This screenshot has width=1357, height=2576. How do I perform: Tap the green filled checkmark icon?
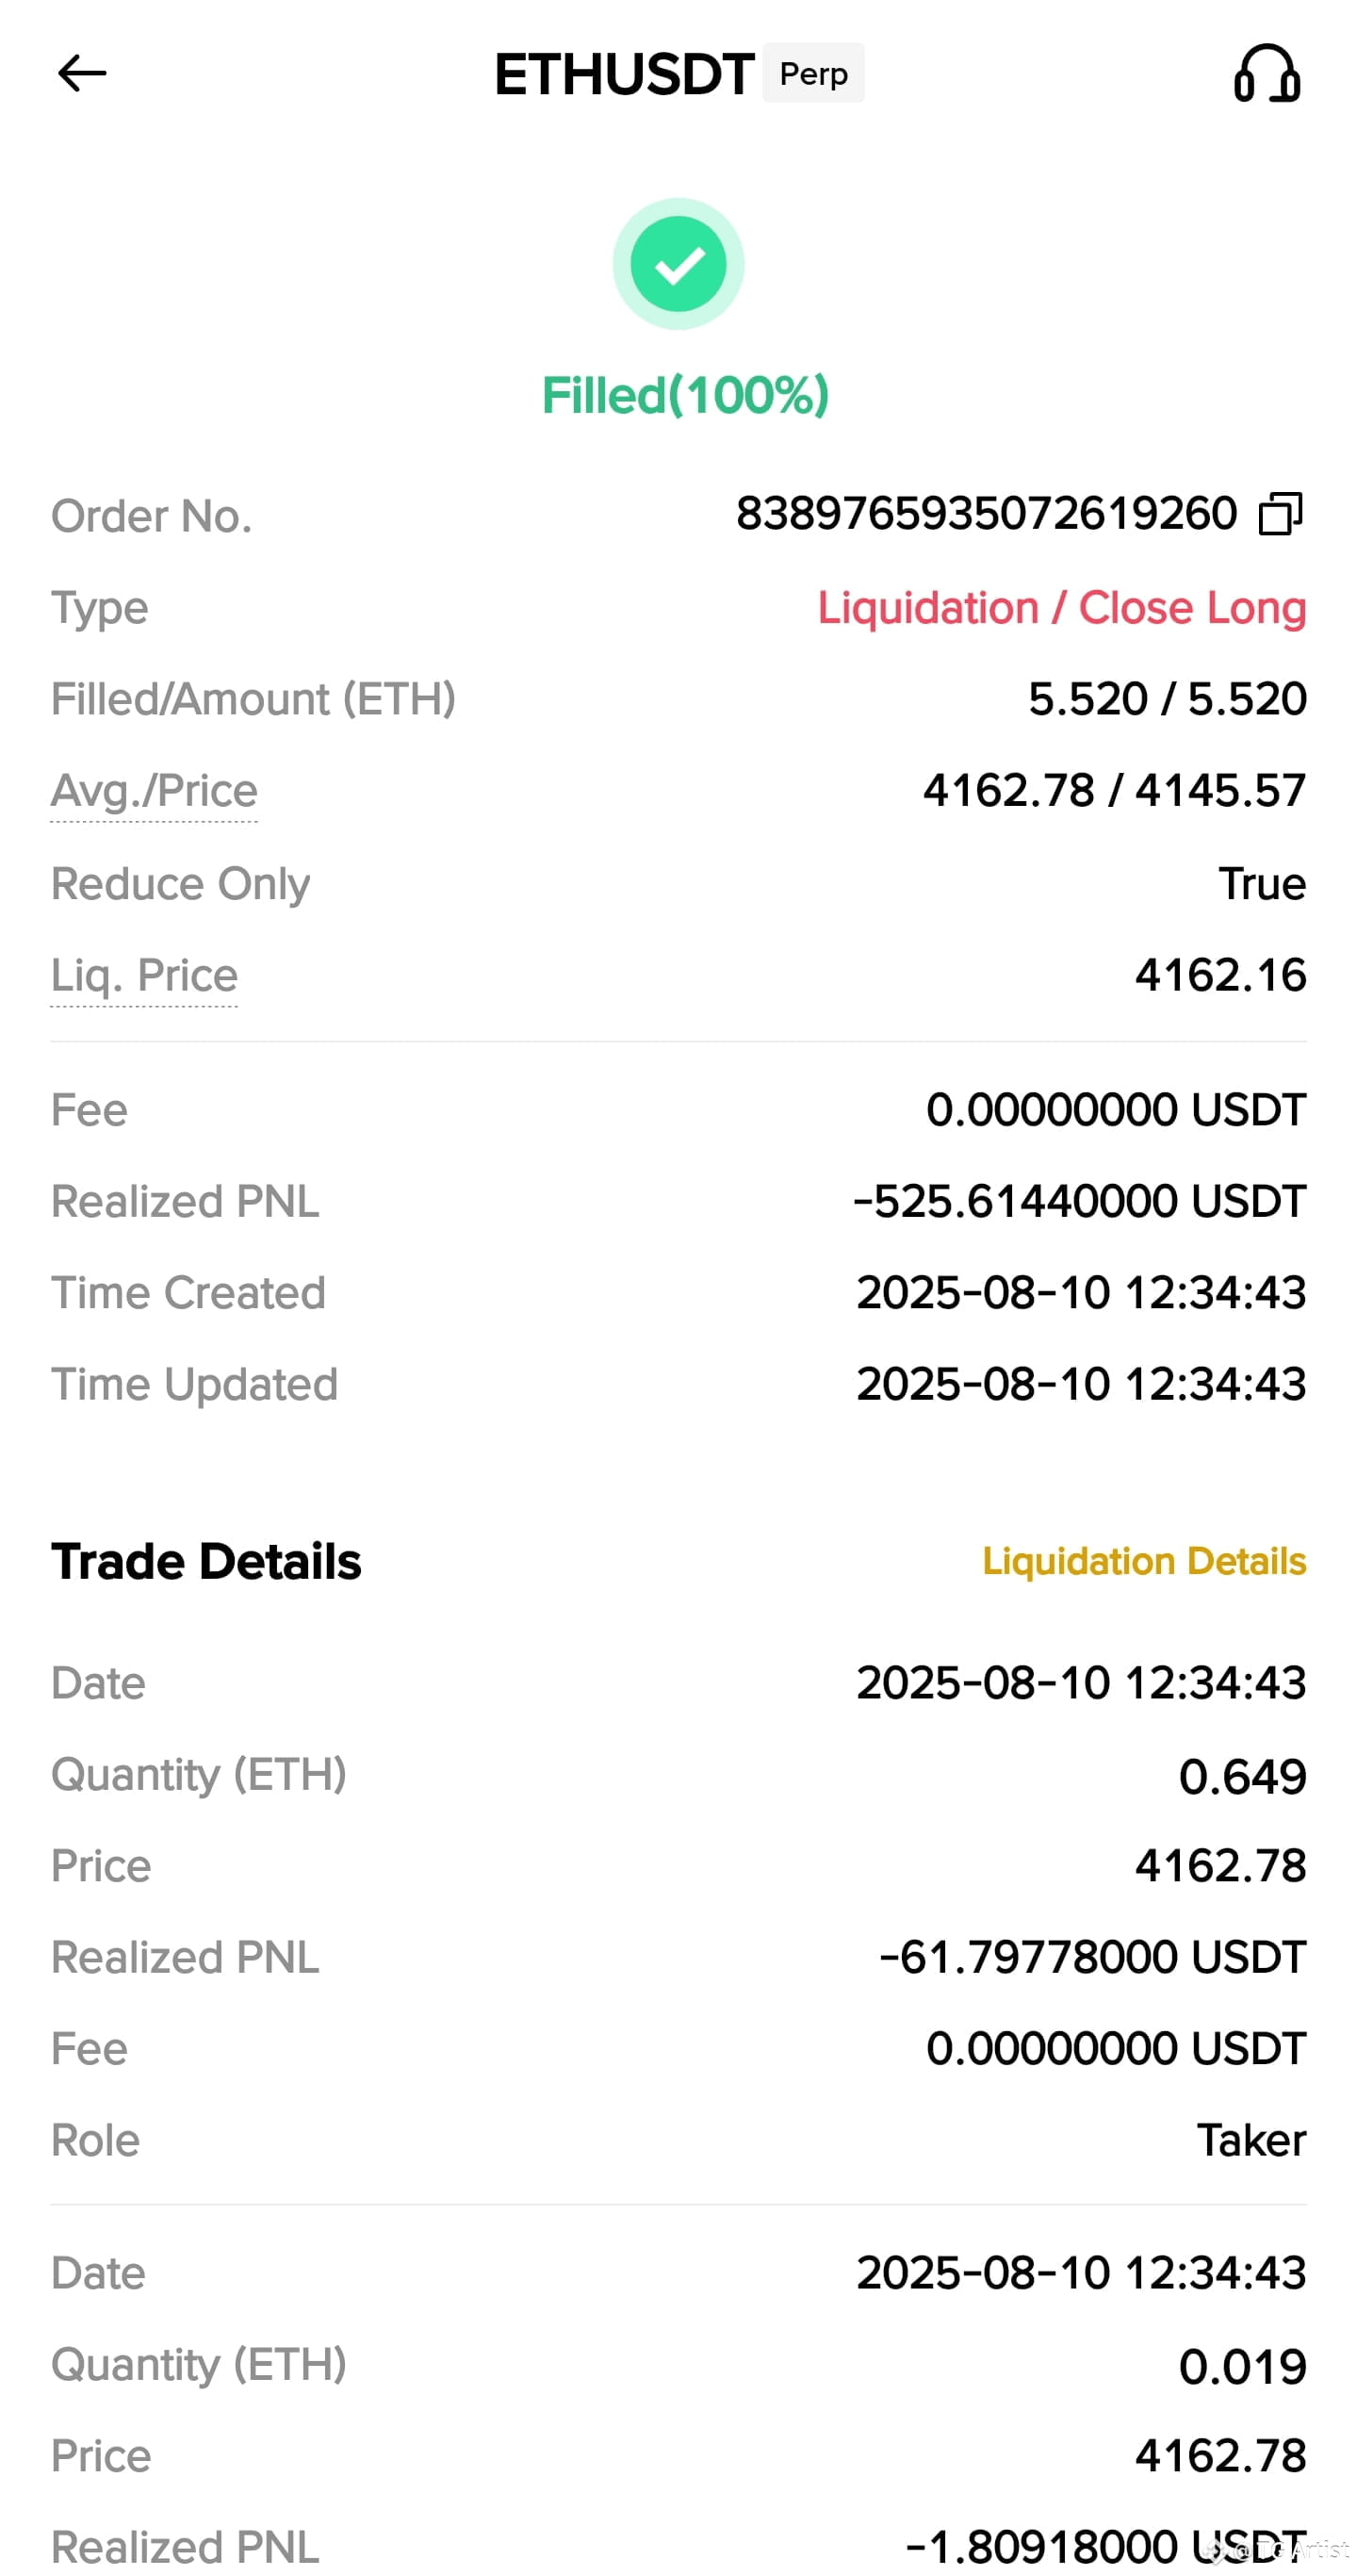678,264
